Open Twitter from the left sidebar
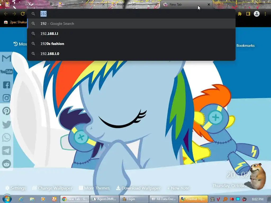271x203 pixels. coord(7,124)
